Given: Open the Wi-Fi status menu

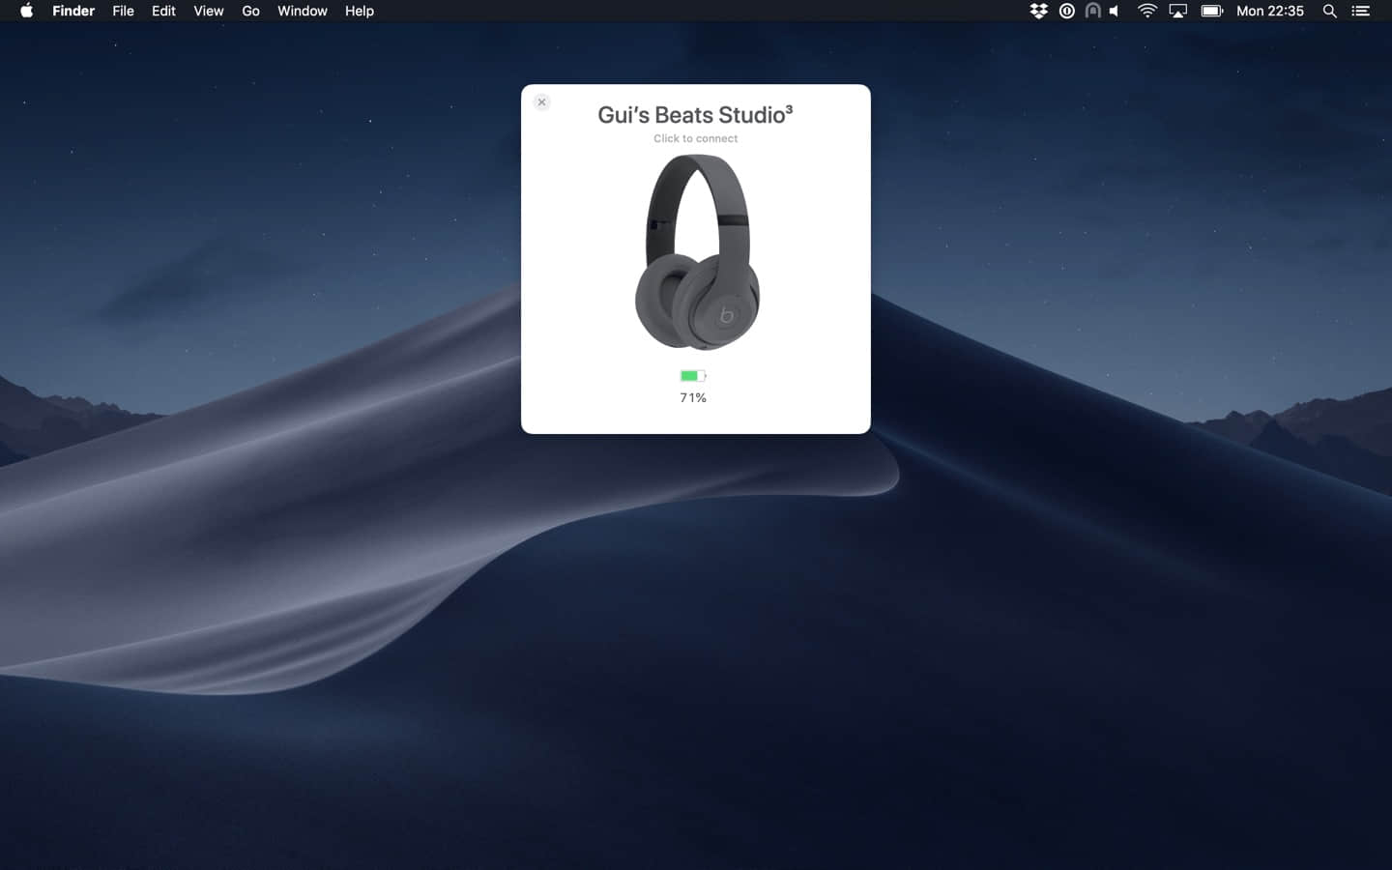Looking at the screenshot, I should tap(1147, 11).
